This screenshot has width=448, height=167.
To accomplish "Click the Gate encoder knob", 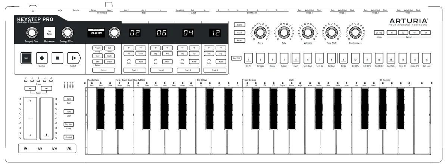I will click(x=284, y=33).
